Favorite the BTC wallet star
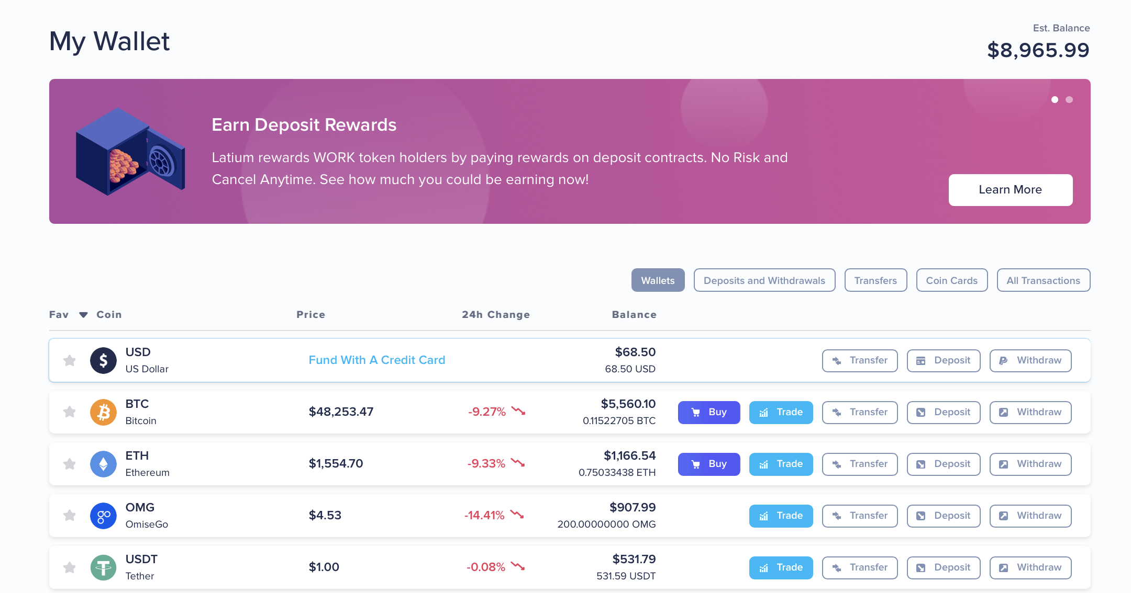This screenshot has width=1131, height=593. point(69,412)
